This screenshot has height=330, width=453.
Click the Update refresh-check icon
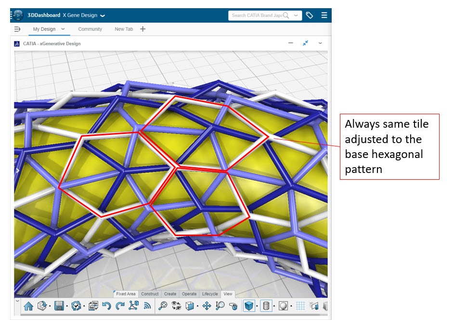(76, 306)
